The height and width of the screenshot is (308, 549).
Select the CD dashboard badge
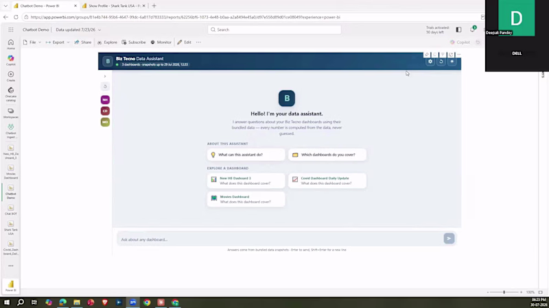pyautogui.click(x=105, y=111)
